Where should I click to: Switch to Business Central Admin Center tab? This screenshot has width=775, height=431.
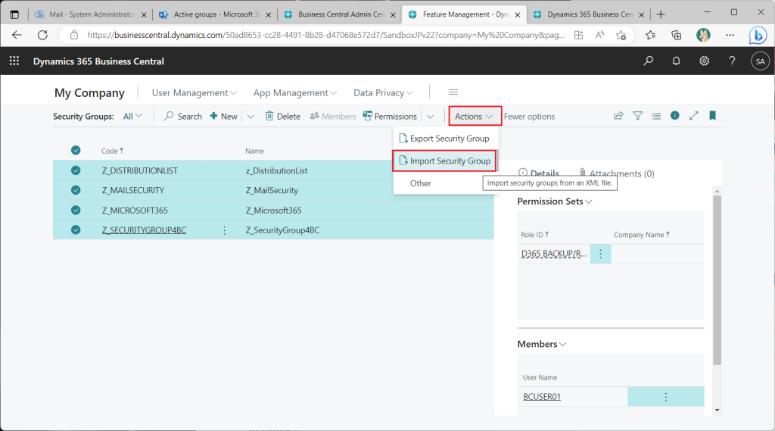pos(340,14)
